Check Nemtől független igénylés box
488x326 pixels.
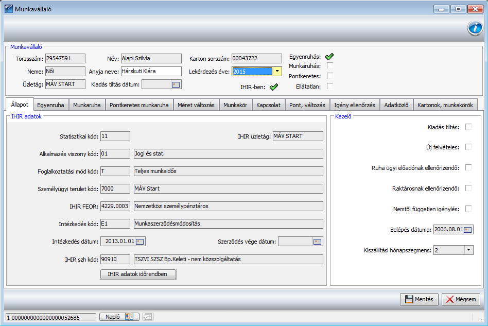pyautogui.click(x=468, y=209)
